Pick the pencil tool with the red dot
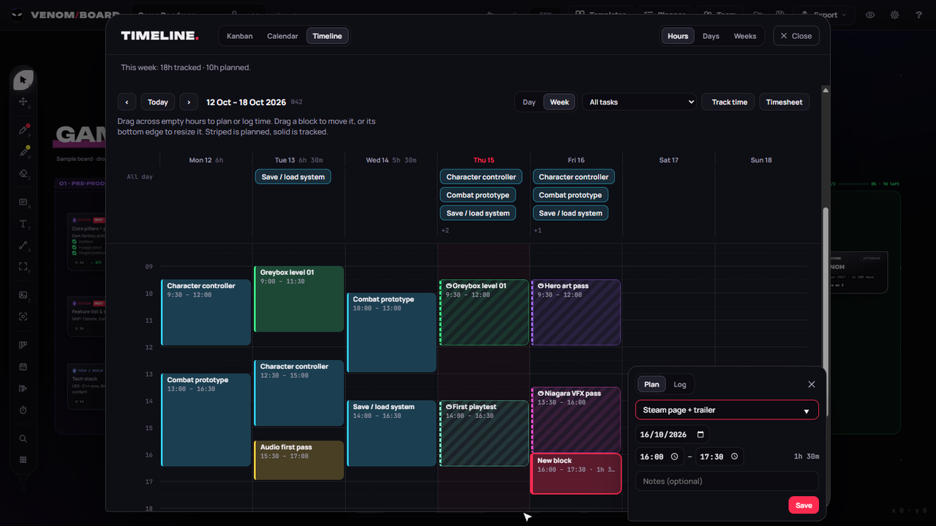 pos(23,130)
